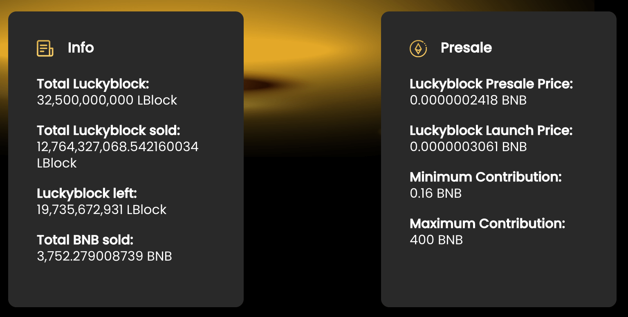Select the 0.0000002418 BNB presale price
Screen dimensions: 628x317
(468, 100)
